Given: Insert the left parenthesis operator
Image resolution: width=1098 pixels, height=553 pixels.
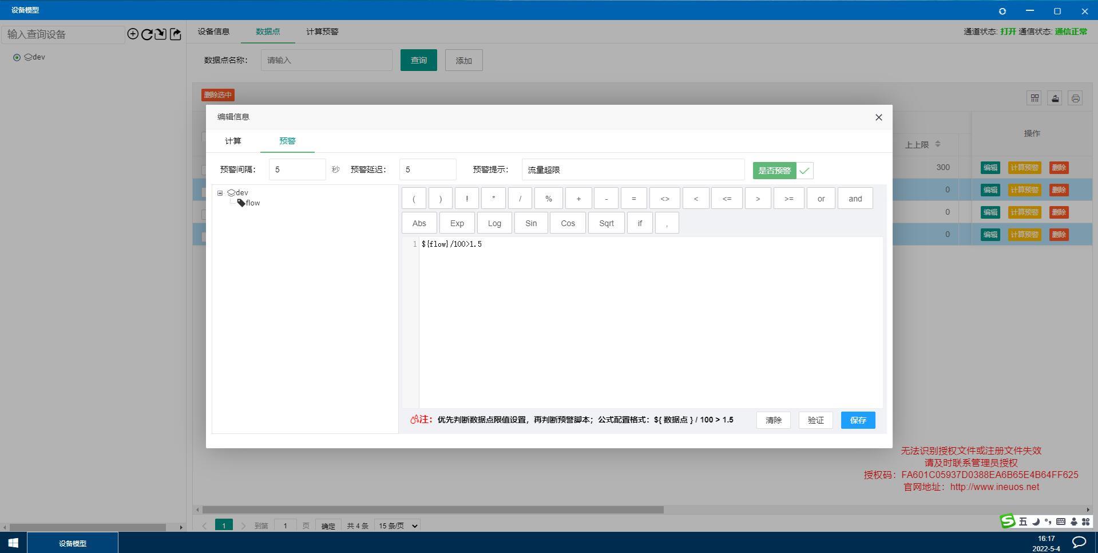Looking at the screenshot, I should tap(414, 199).
